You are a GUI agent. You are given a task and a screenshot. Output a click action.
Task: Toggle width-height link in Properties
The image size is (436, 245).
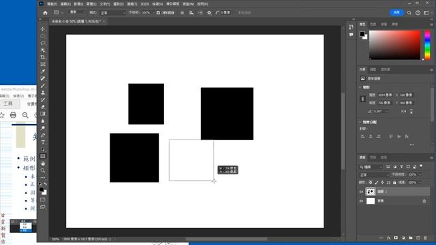coord(362,99)
